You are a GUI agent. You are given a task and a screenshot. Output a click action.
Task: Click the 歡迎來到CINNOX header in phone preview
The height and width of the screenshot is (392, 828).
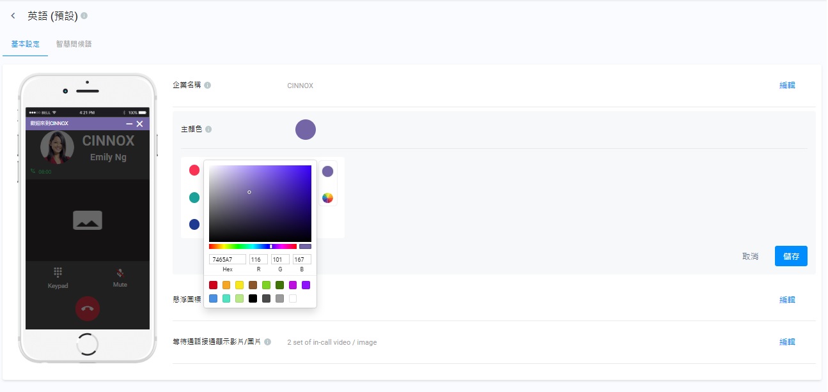(49, 124)
